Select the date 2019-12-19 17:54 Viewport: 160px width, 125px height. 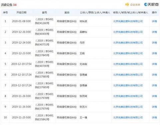point(21,64)
